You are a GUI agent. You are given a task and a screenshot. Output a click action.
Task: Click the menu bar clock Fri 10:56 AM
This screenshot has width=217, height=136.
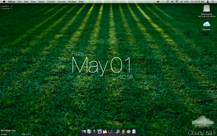tap(197, 2)
